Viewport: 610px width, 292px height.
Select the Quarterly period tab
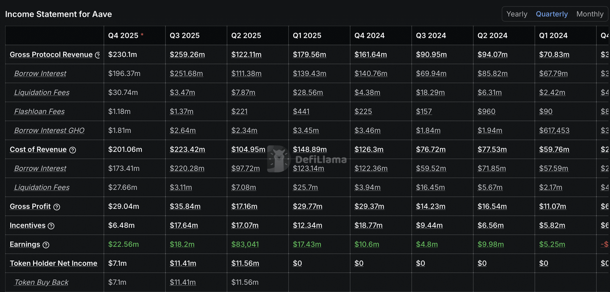[552, 14]
